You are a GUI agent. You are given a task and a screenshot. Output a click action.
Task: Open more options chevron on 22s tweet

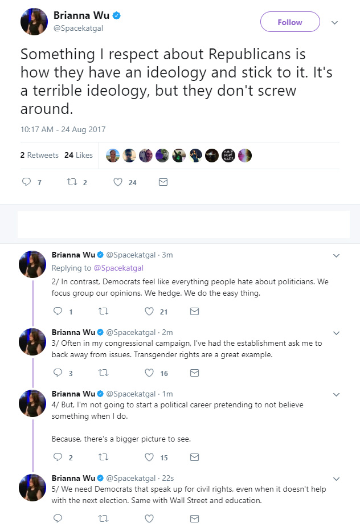pos(336,479)
